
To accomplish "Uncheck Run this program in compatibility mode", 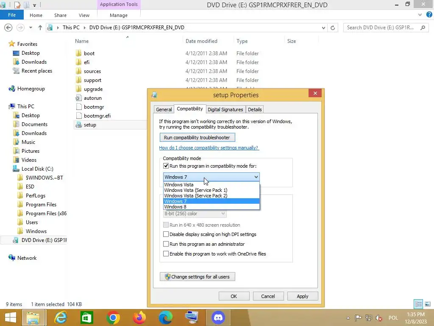I will point(166,166).
